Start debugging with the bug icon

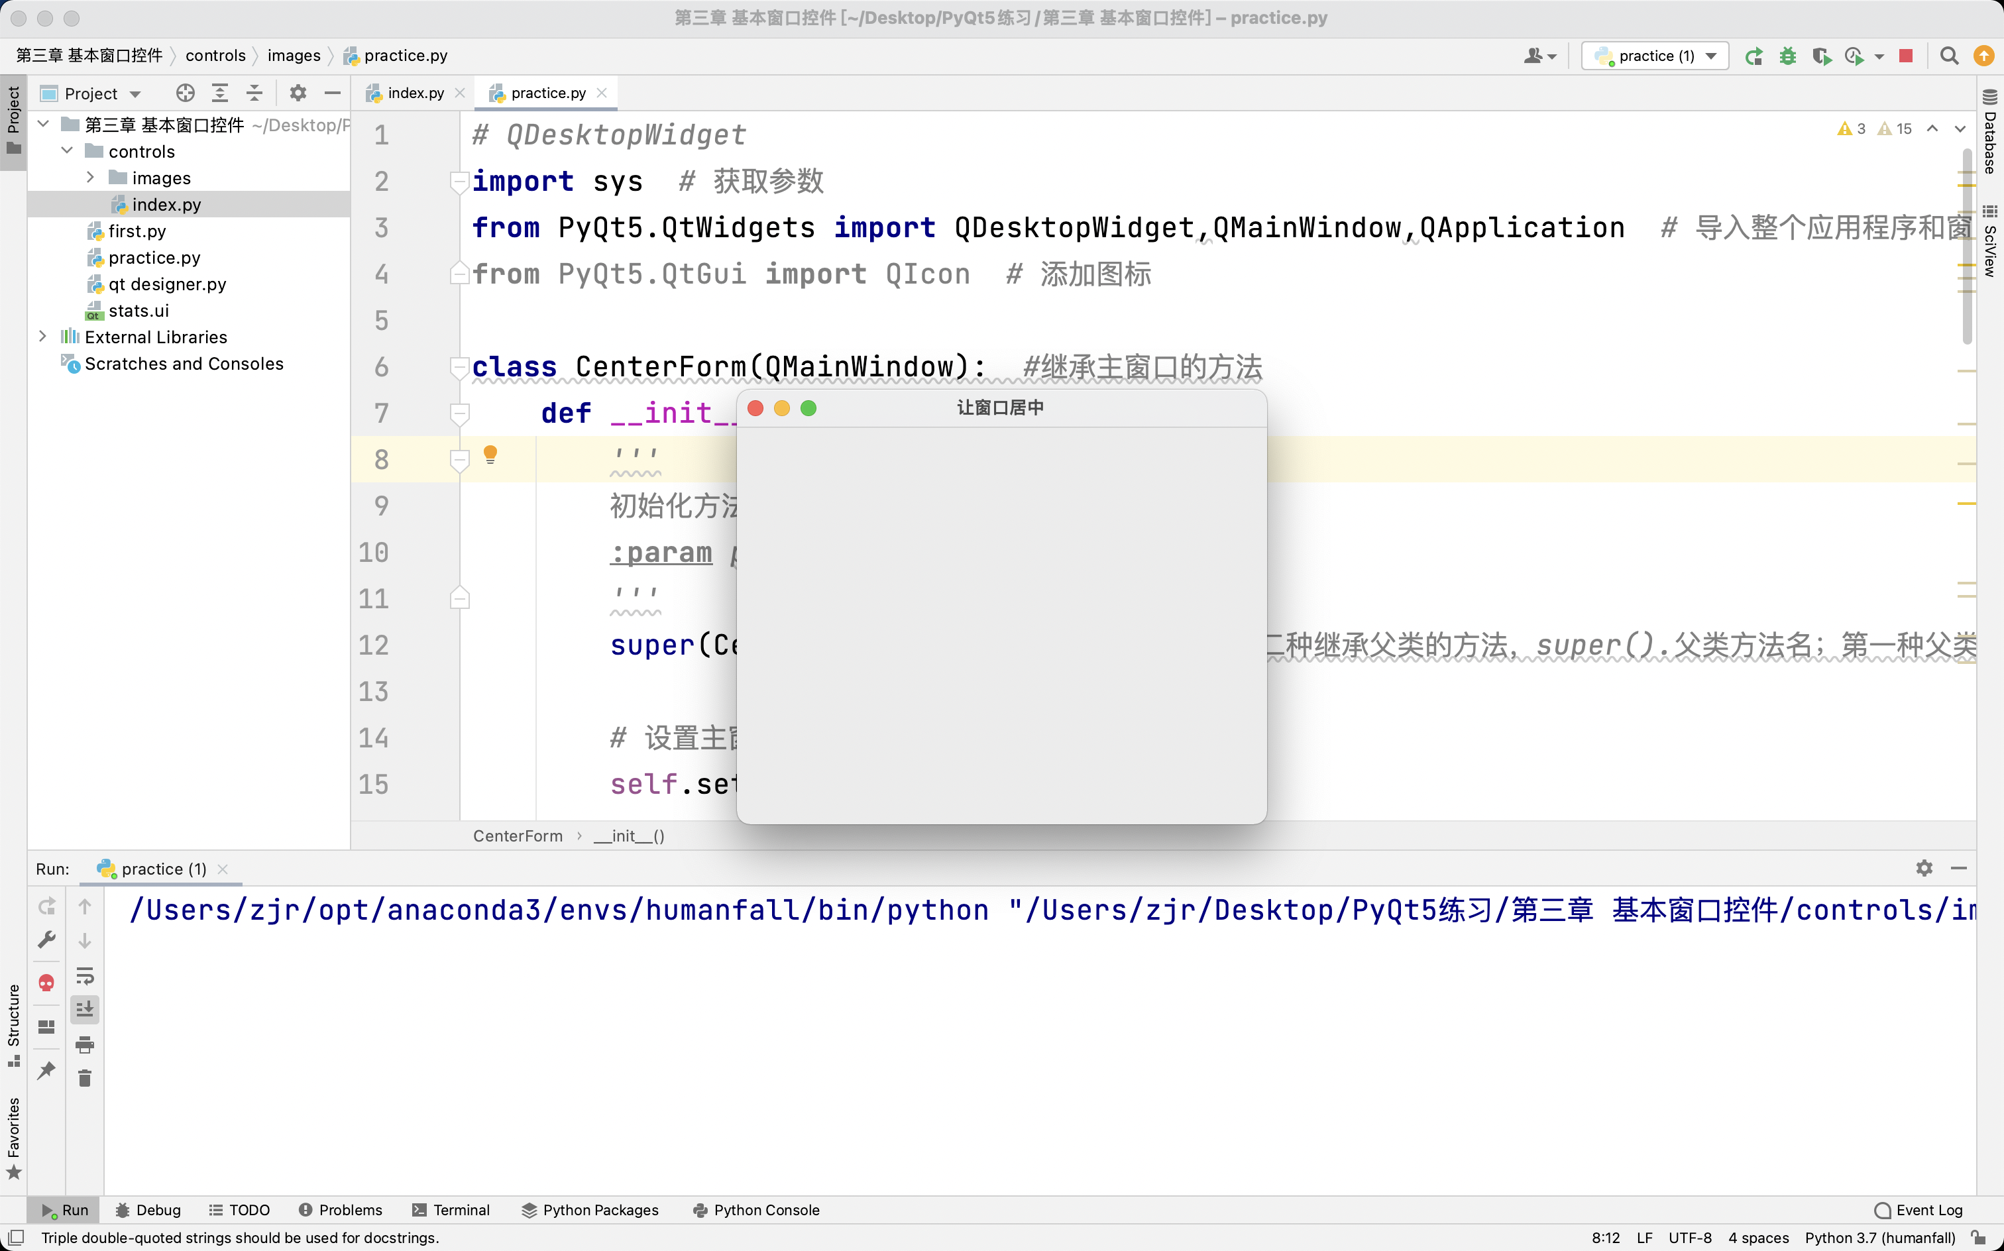[1787, 56]
